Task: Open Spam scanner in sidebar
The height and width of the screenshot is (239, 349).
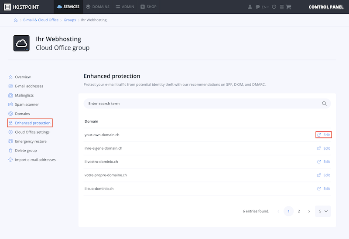Action: (27, 104)
